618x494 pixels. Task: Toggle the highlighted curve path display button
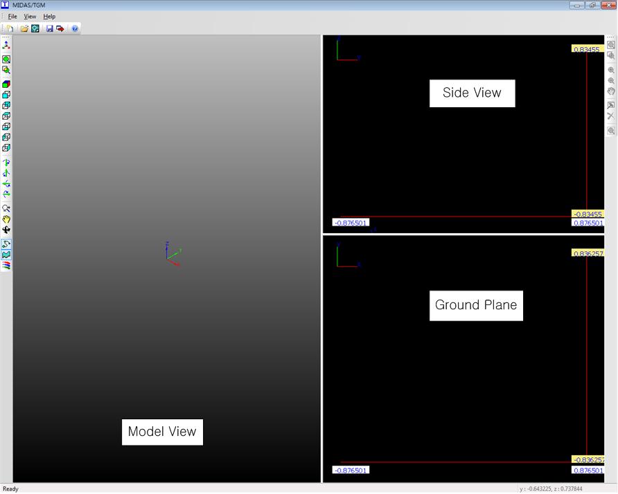pos(6,244)
